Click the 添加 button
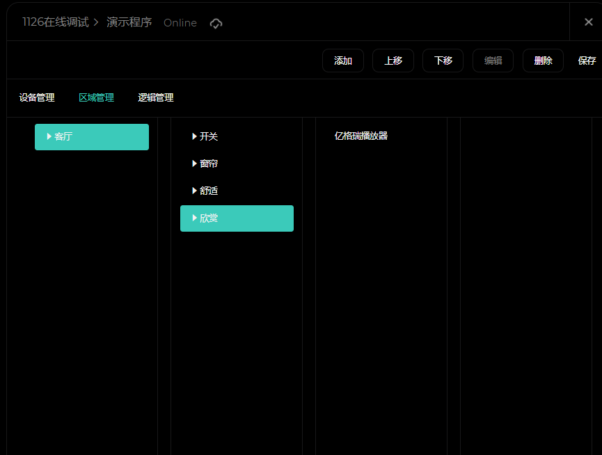 click(342, 61)
